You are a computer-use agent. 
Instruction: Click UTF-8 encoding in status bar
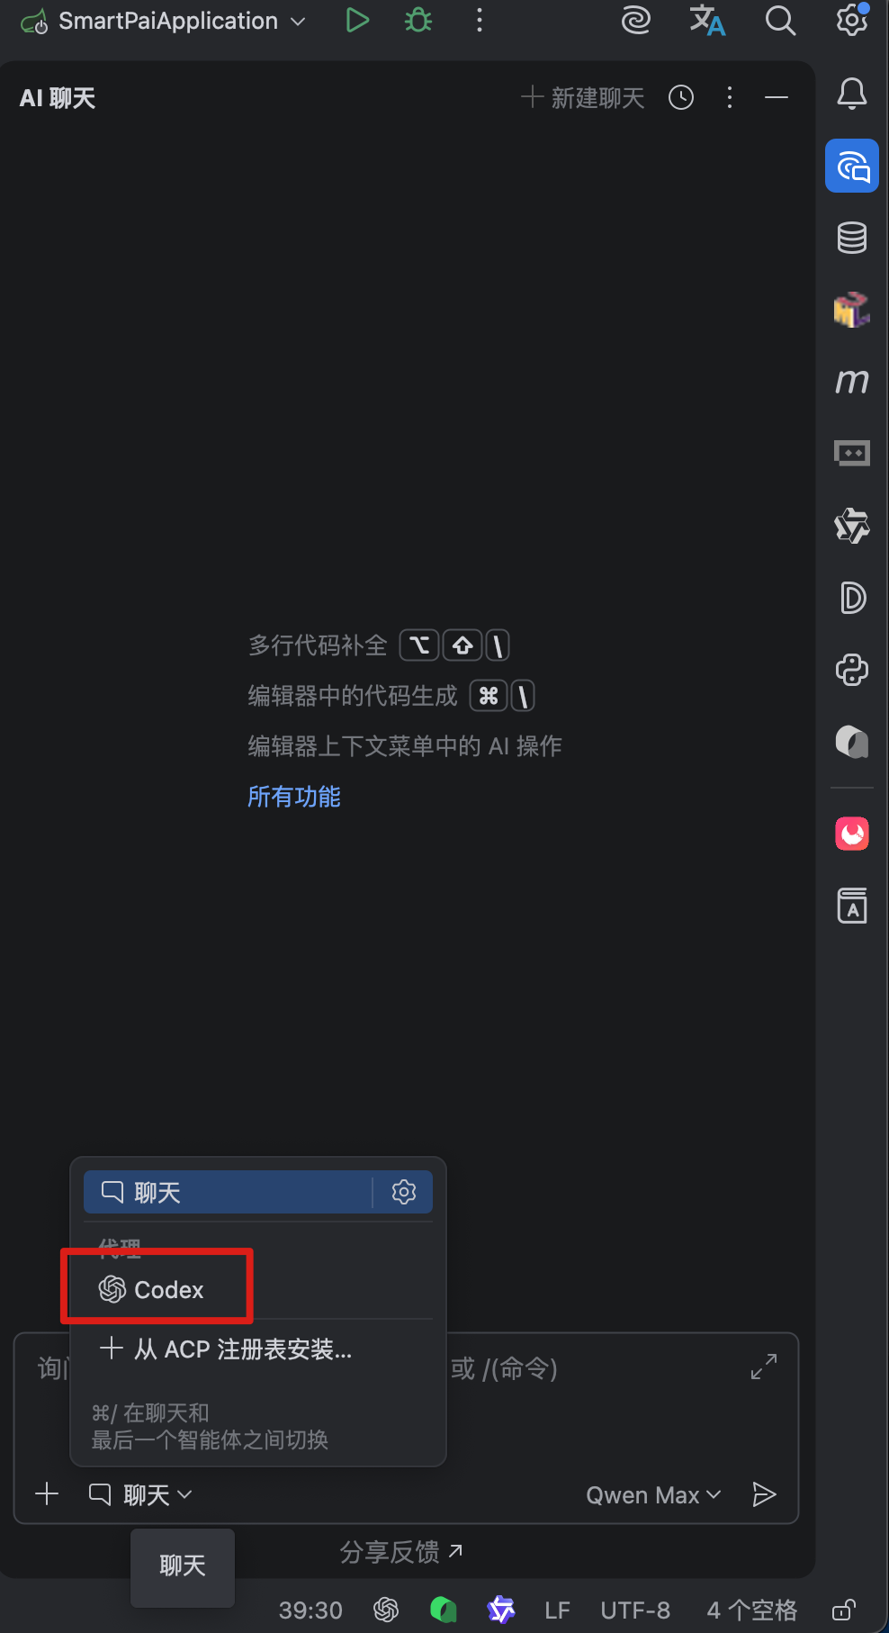click(x=635, y=1610)
